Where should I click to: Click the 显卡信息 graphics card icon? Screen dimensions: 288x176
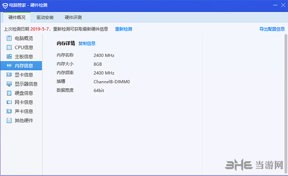click(x=9, y=75)
